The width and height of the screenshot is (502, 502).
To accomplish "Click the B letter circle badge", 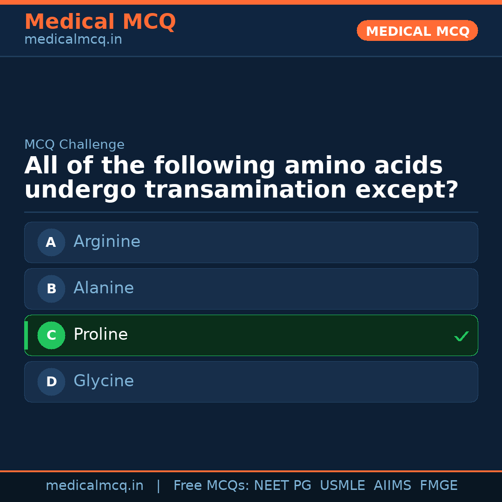I will click(51, 289).
